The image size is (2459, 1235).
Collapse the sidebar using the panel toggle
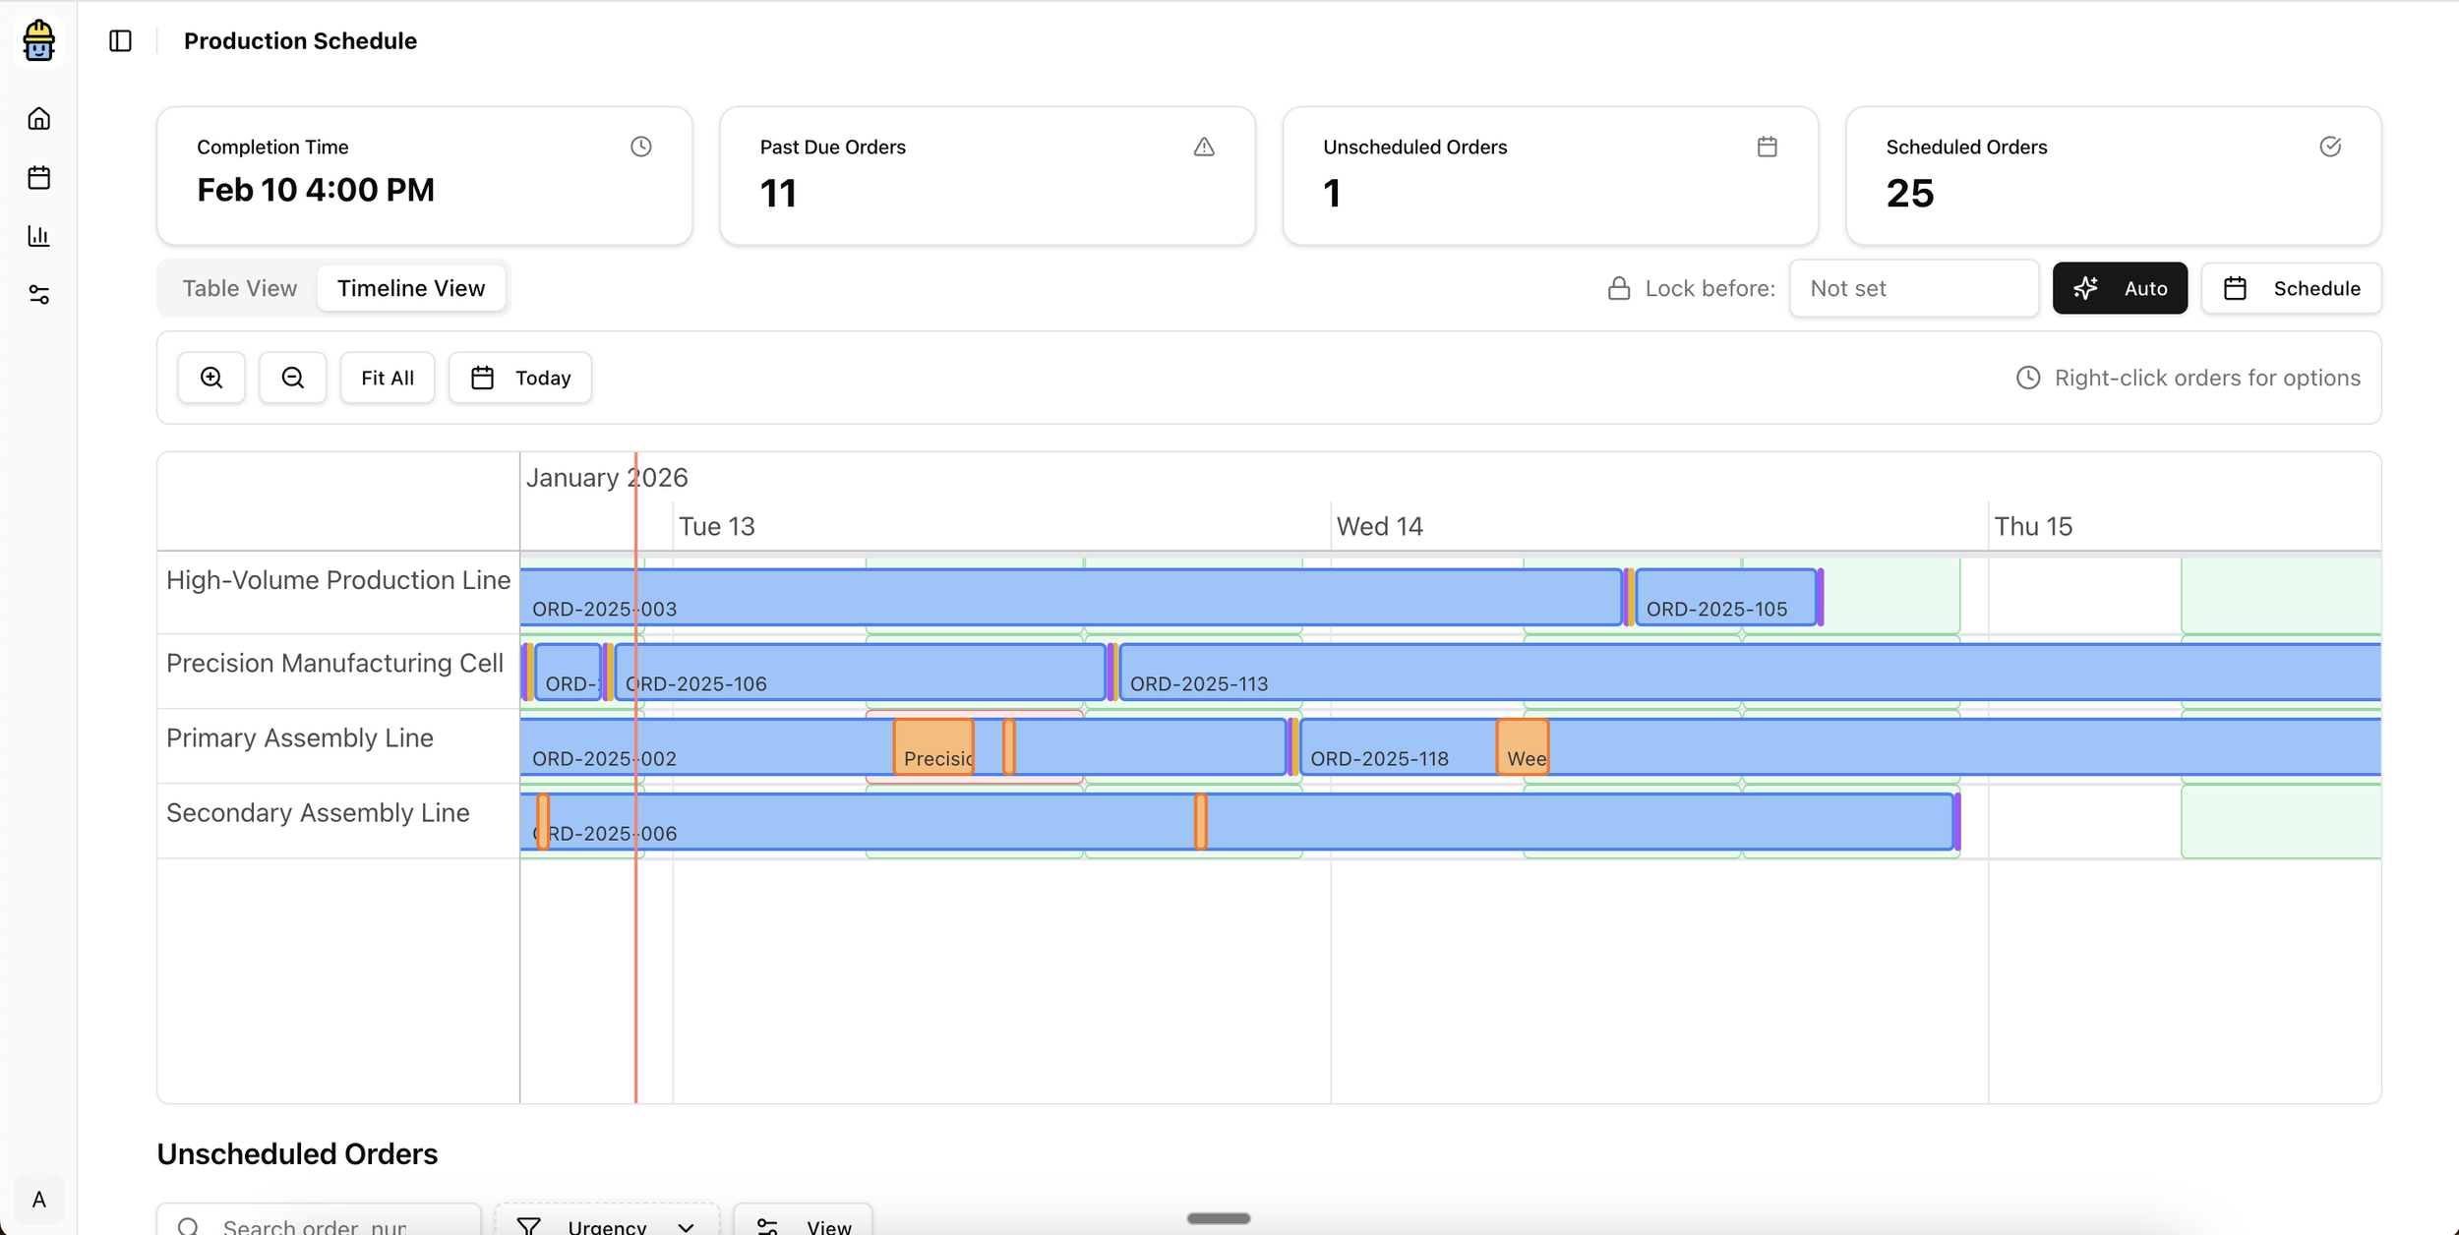point(120,40)
